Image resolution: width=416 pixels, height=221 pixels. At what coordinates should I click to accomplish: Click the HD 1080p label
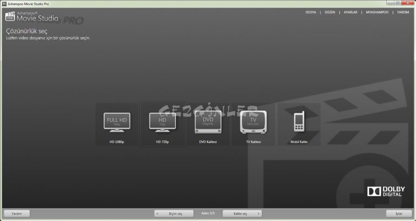click(117, 142)
